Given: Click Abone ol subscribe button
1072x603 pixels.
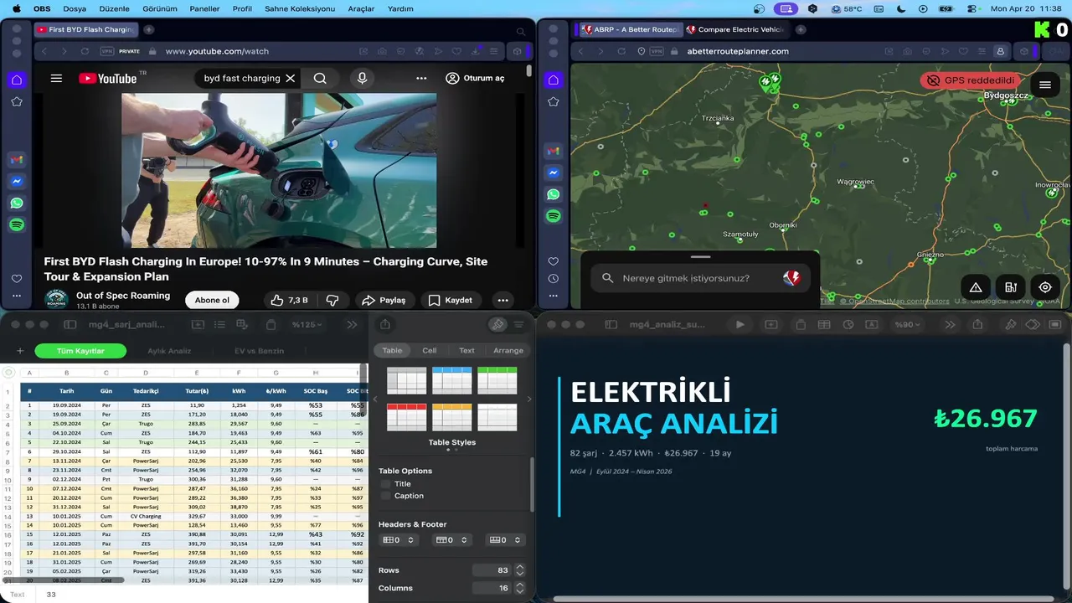Looking at the screenshot, I should click(x=212, y=300).
